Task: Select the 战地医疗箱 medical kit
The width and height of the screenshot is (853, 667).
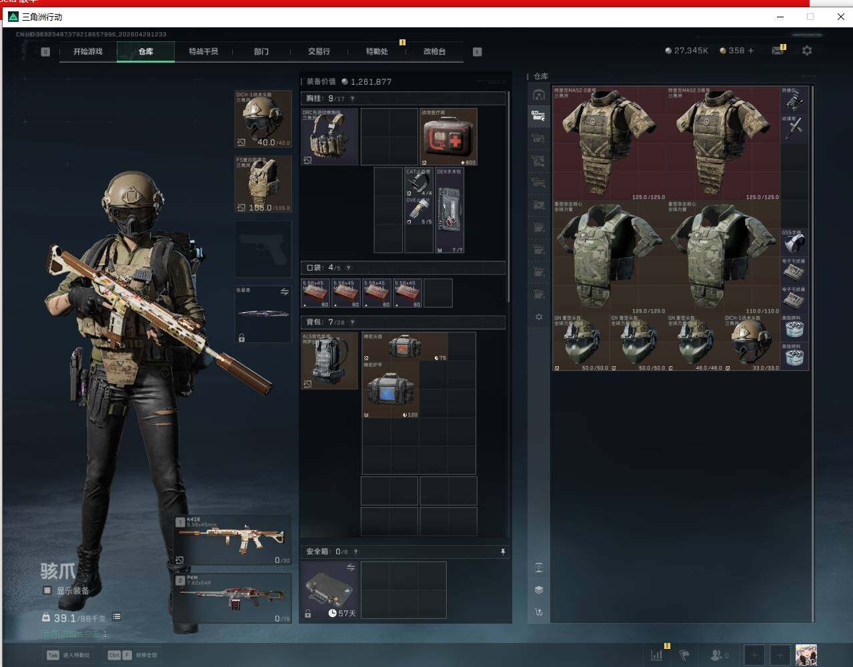Action: click(449, 137)
